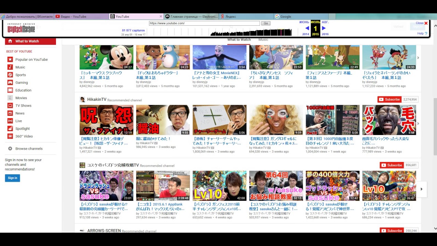The height and width of the screenshot is (246, 437).
Task: Open the Music sidebar icon
Action: click(x=10, y=67)
